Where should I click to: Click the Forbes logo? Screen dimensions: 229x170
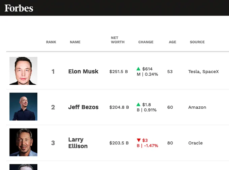click(19, 8)
